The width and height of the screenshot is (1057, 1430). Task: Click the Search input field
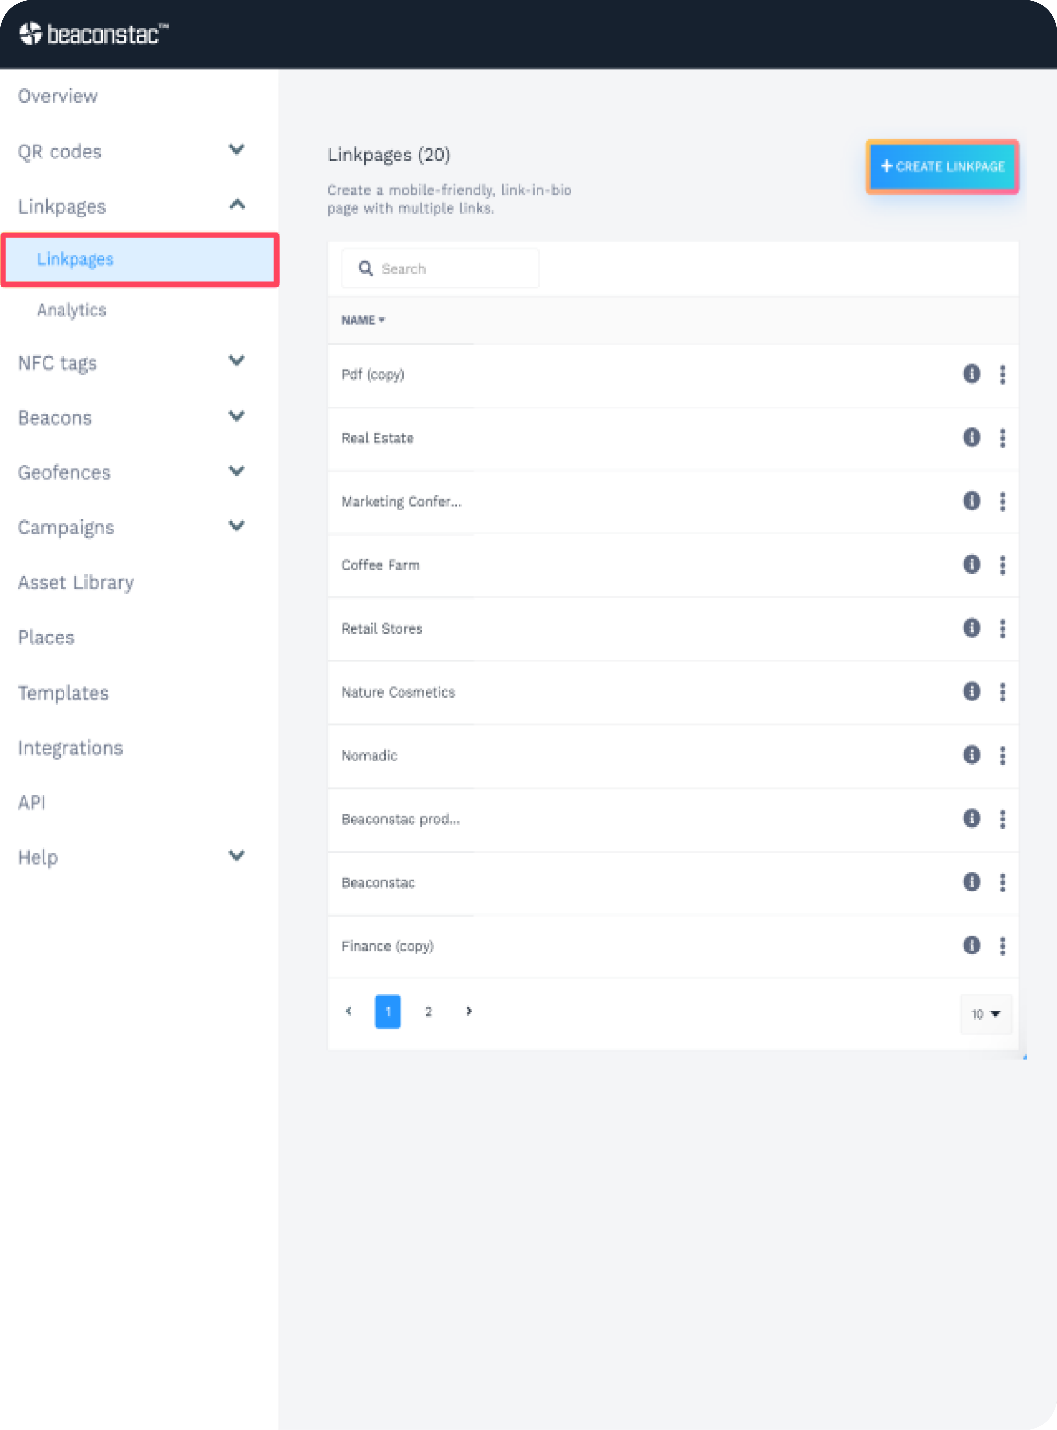pos(440,268)
